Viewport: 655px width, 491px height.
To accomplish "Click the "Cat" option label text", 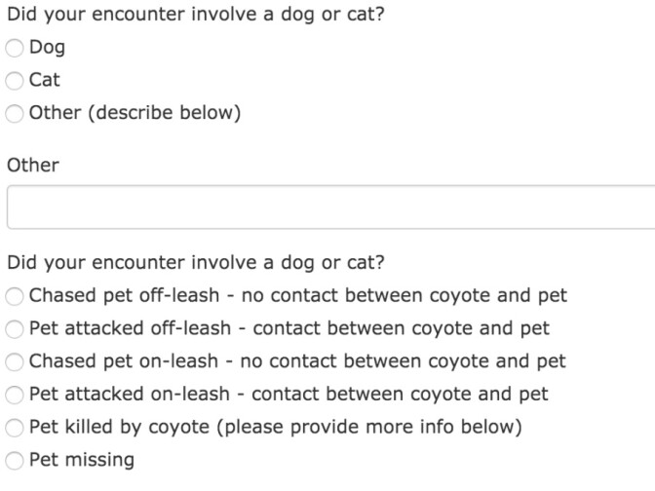I will [45, 80].
